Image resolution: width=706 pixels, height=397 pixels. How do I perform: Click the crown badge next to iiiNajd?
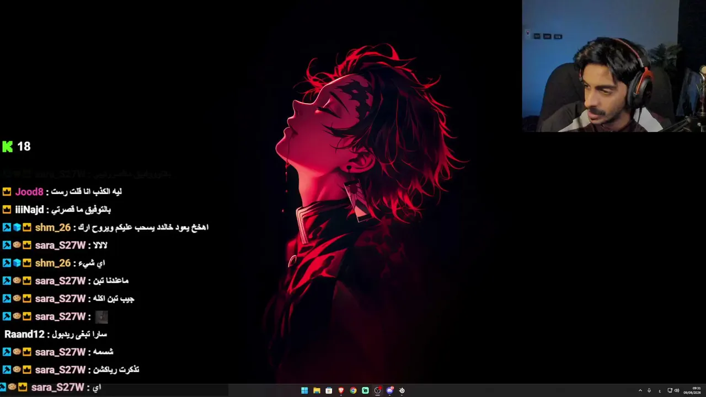7,210
